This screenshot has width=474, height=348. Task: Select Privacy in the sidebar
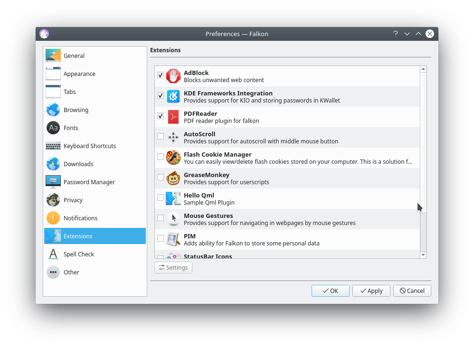click(x=95, y=200)
